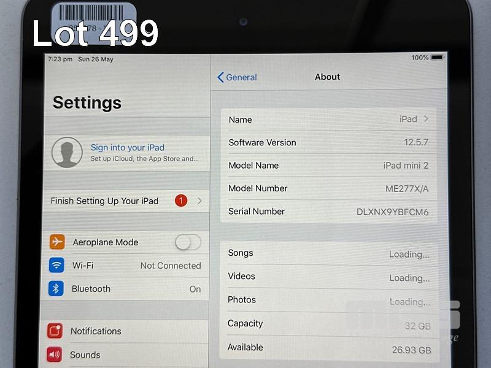Screen dimensions: 491x368
Task: Open Sounds via its speaker icon
Action: [55, 355]
